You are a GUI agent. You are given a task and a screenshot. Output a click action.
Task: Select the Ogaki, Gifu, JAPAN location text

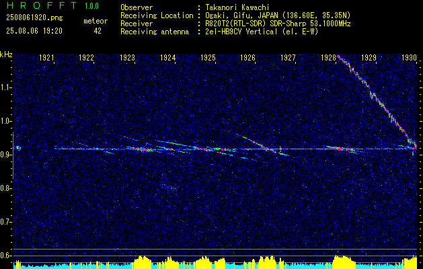tap(277, 15)
